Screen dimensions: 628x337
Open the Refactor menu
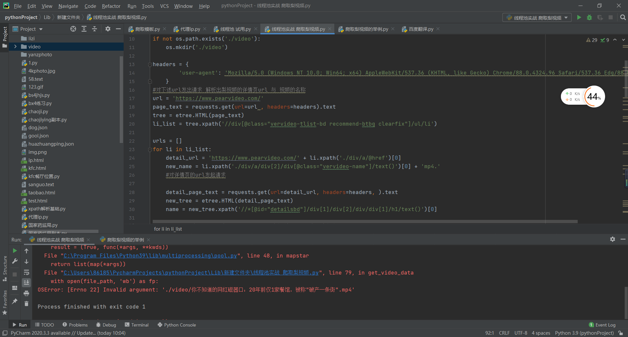(x=111, y=6)
